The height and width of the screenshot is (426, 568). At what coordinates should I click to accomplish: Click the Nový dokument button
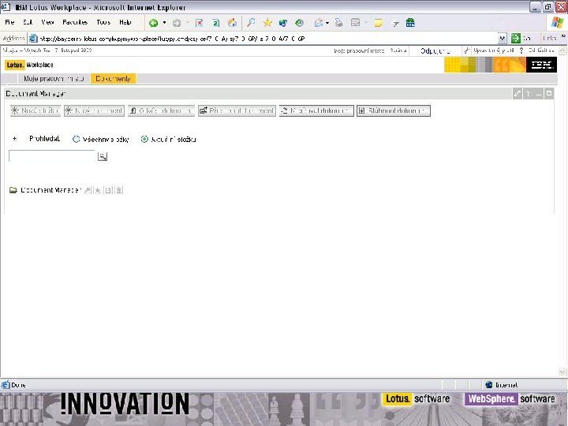click(x=94, y=111)
